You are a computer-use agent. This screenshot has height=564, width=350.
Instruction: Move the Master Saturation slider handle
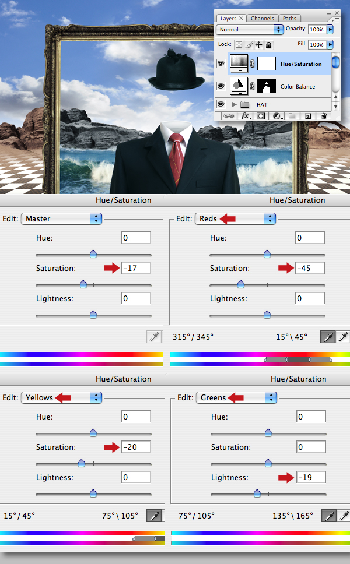(83, 284)
